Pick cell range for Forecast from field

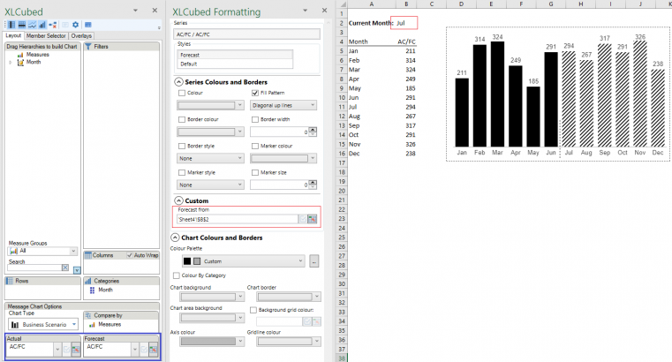click(x=313, y=219)
